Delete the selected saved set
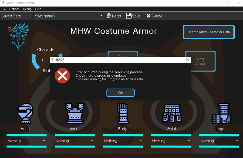The width and height of the screenshot is (243, 158). point(154,16)
